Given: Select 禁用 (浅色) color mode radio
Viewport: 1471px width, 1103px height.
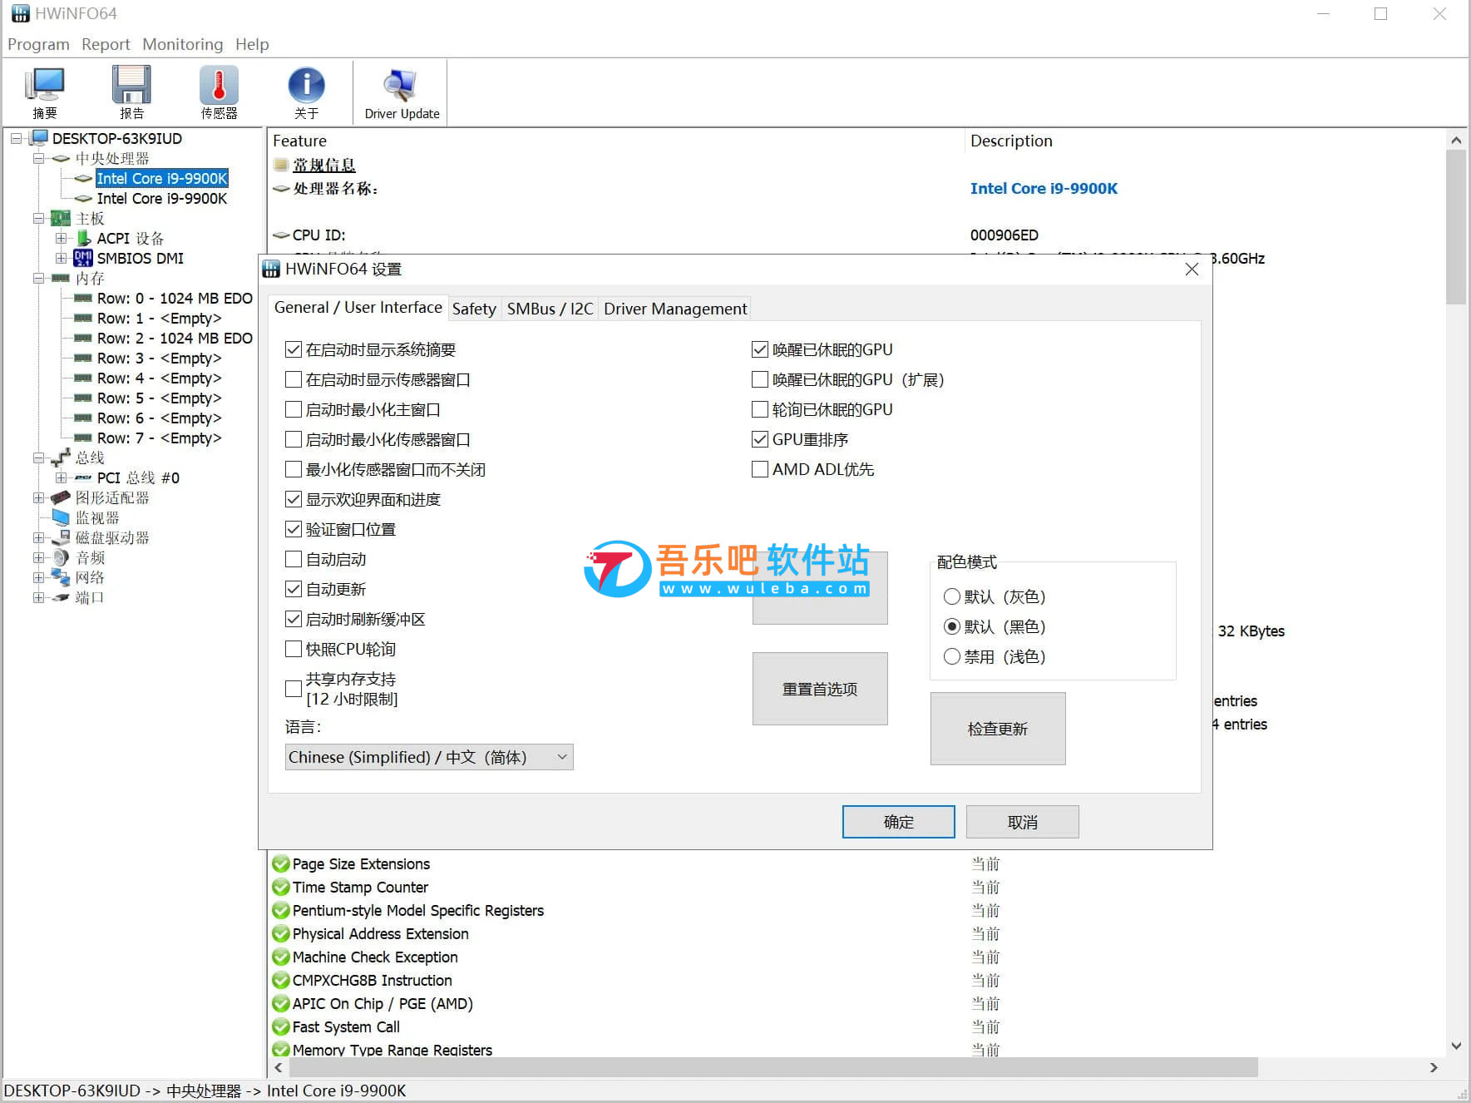Looking at the screenshot, I should [x=952, y=656].
